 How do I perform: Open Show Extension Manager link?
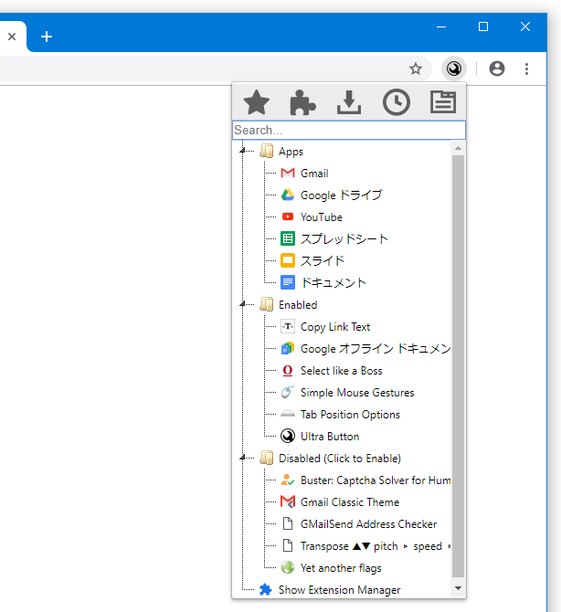pos(339,590)
